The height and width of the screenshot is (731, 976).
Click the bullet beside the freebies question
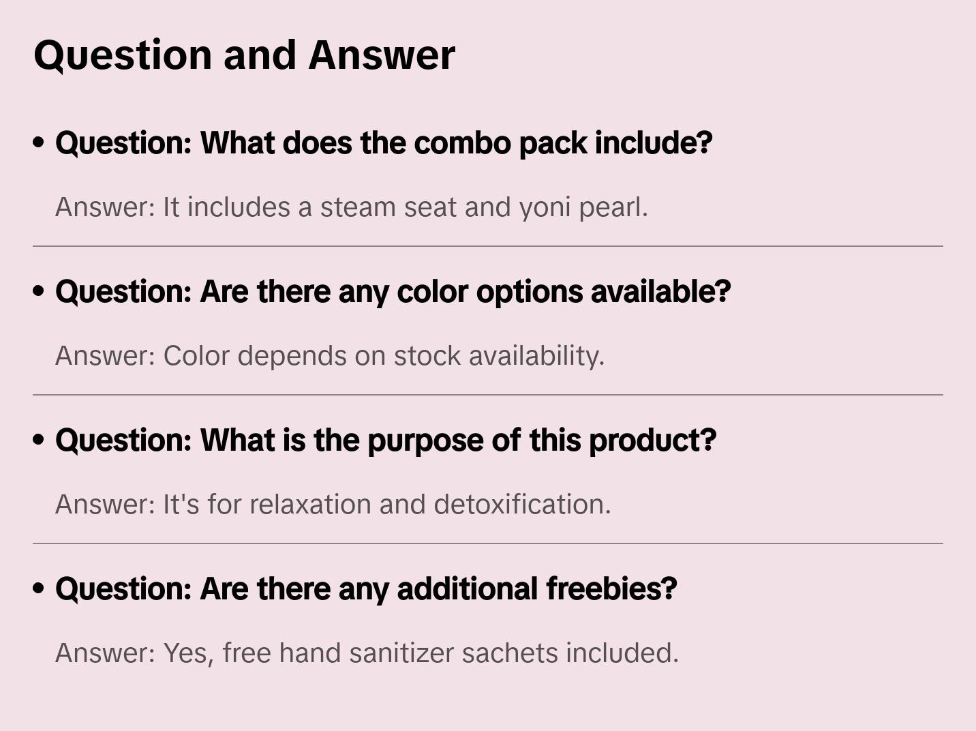(39, 588)
